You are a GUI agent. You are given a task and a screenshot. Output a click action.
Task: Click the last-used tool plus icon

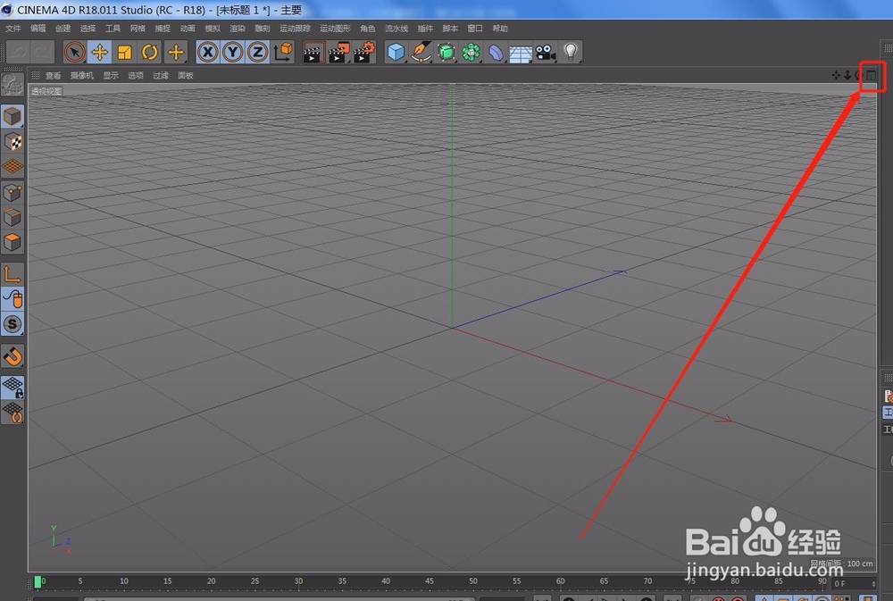[x=176, y=53]
